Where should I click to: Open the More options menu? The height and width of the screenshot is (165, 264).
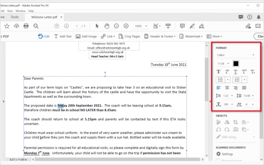point(214,36)
